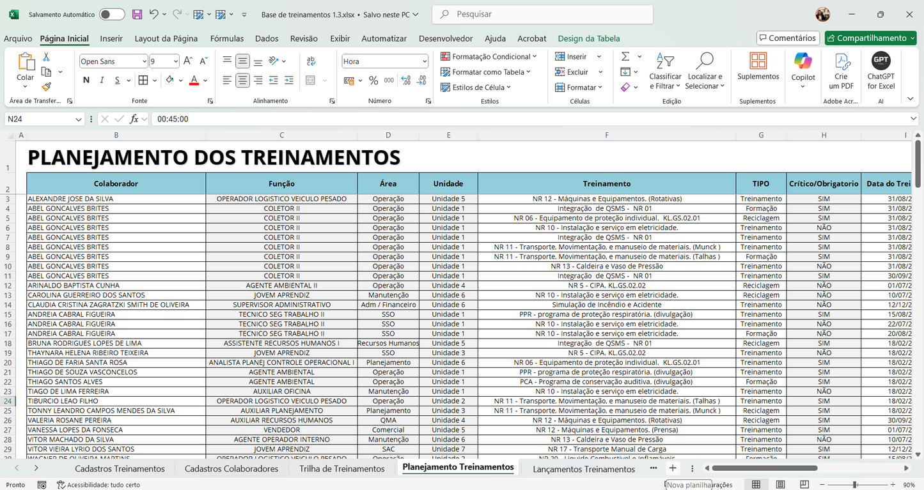924x490 pixels.
Task: Open Suplementos add-ins icon
Action: [758, 61]
